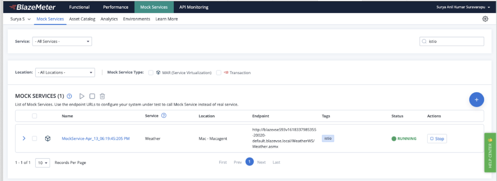Start selected mock services with play icon
This screenshot has width=497, height=181.
coord(82,96)
